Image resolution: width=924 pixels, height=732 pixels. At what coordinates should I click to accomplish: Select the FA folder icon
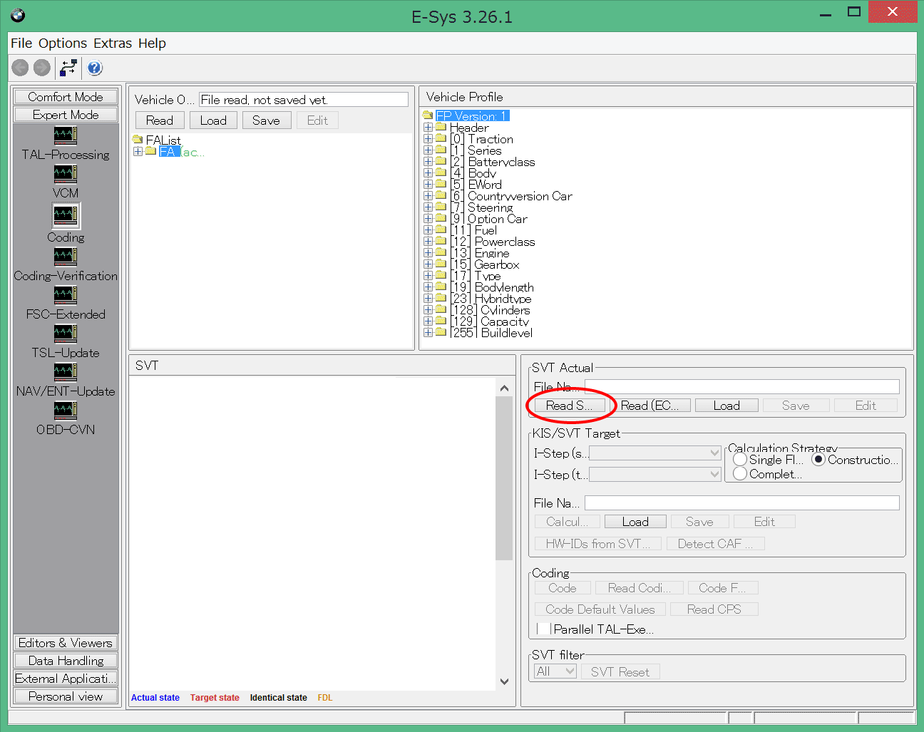(x=150, y=151)
